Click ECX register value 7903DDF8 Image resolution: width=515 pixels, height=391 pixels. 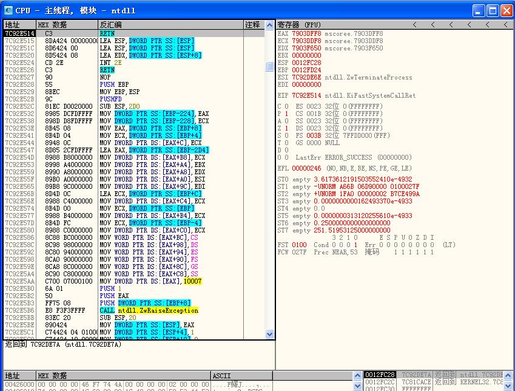point(306,41)
